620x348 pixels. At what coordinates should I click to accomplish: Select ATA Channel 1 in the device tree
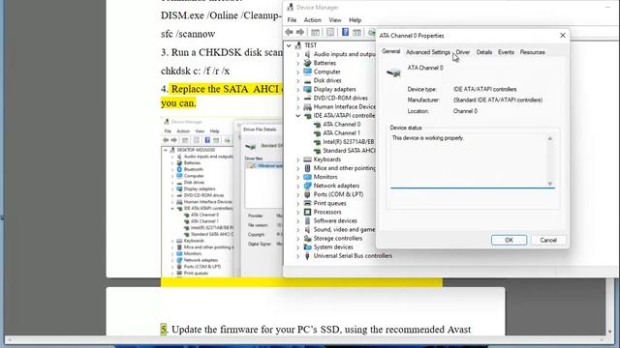pos(342,133)
